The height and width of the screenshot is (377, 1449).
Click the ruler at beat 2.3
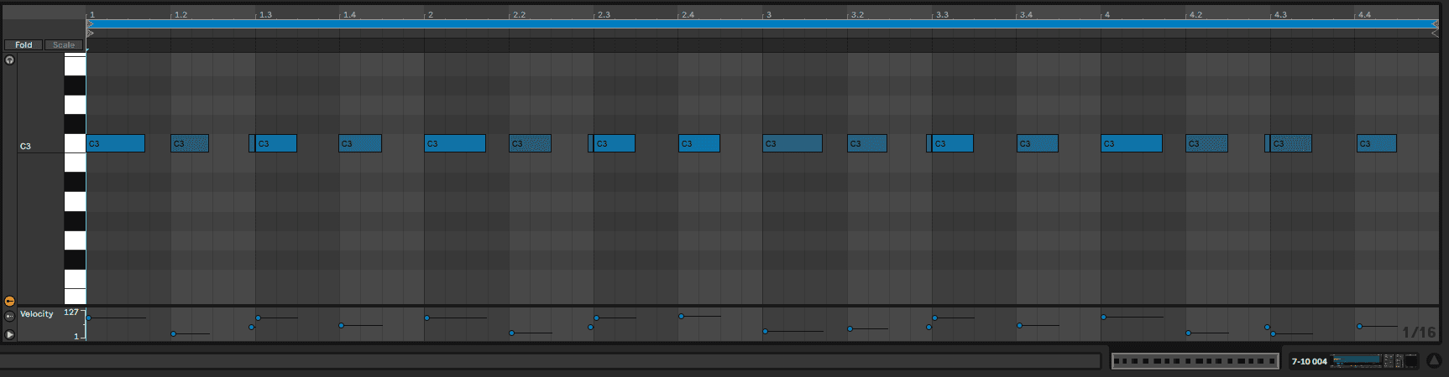tap(604, 15)
